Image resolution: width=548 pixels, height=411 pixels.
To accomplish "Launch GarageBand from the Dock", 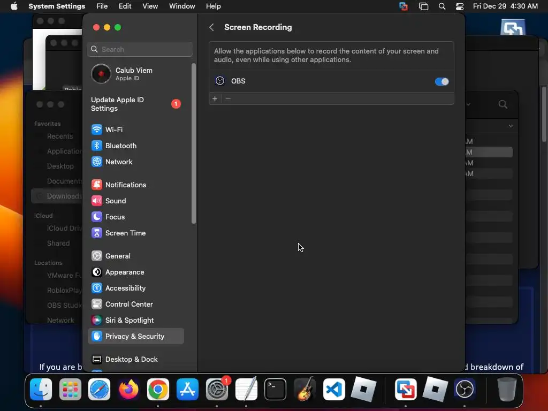I will pyautogui.click(x=305, y=389).
